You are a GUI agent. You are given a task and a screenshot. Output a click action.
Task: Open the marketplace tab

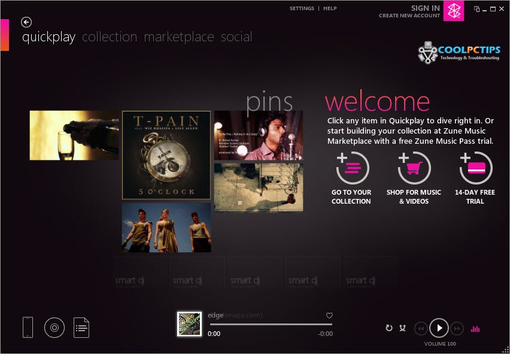coord(179,37)
